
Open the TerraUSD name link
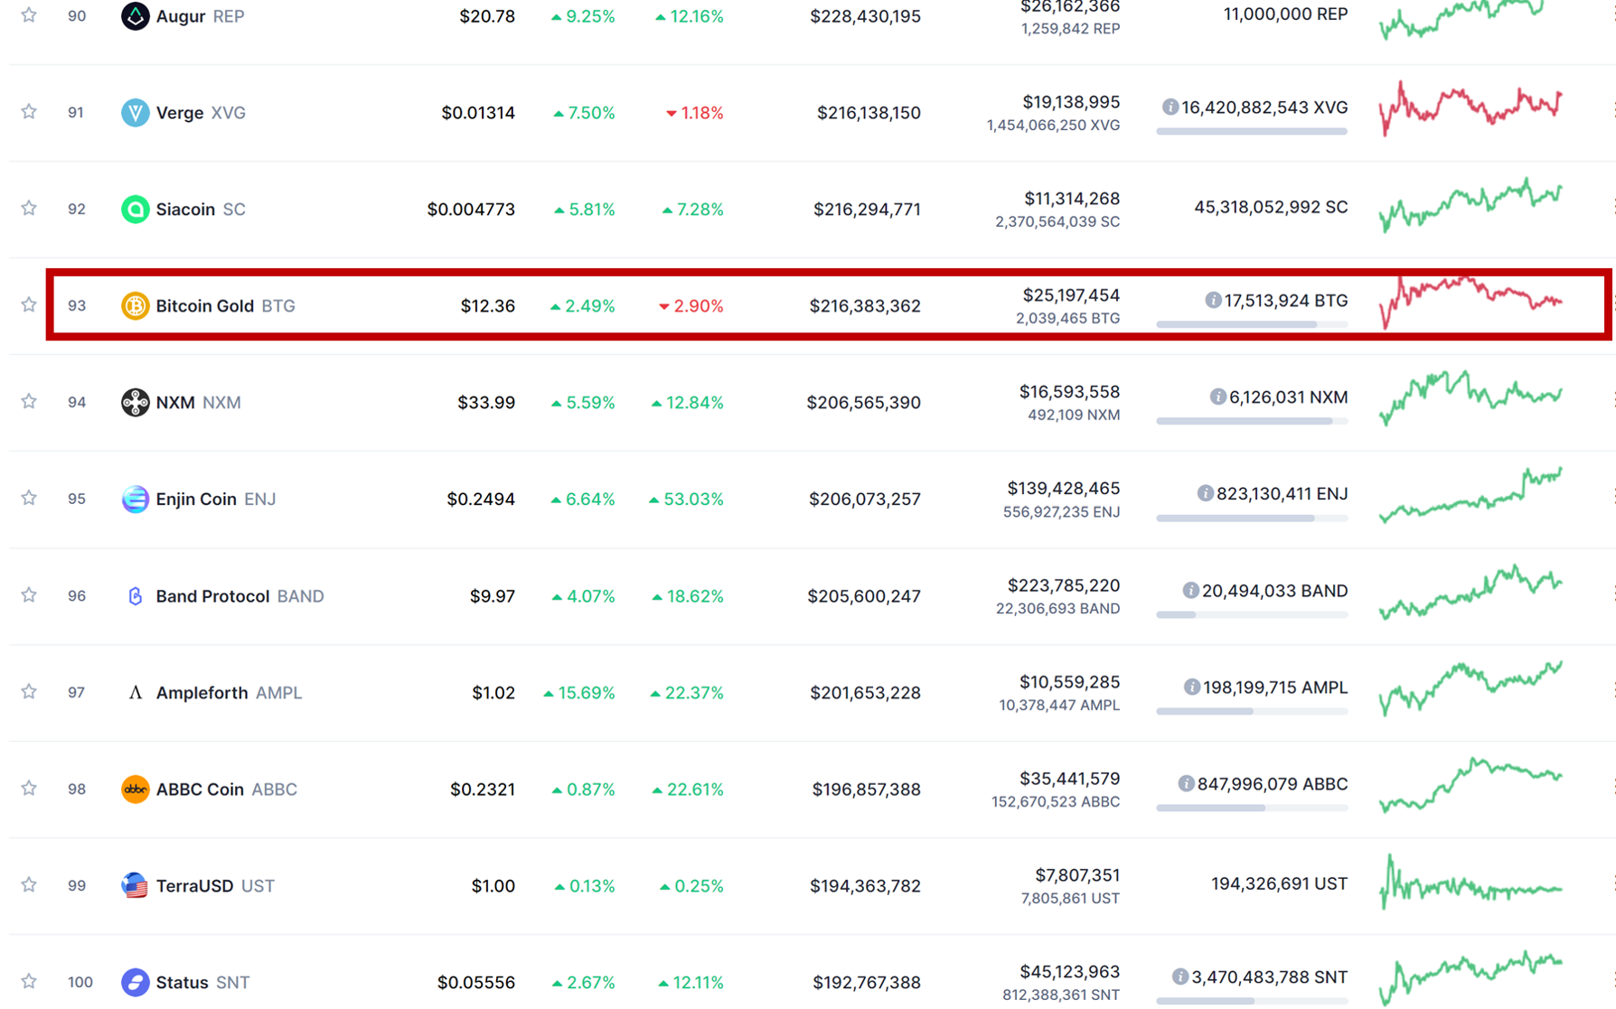[x=194, y=886]
